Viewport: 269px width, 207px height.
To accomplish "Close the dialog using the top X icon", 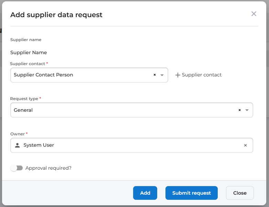I will click(x=254, y=14).
